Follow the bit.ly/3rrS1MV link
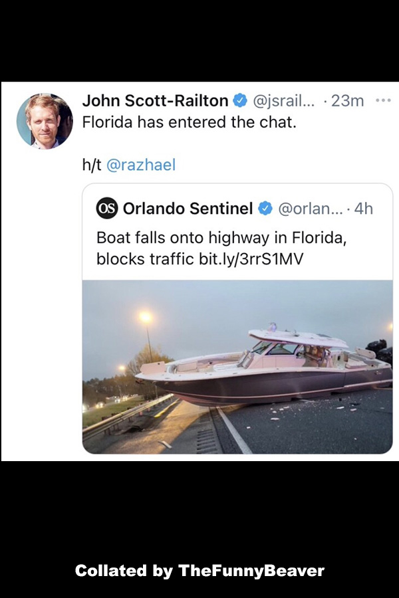The image size is (399, 598). [x=251, y=259]
